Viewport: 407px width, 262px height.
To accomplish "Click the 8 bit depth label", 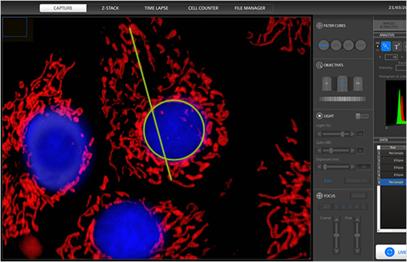I will coord(328,181).
